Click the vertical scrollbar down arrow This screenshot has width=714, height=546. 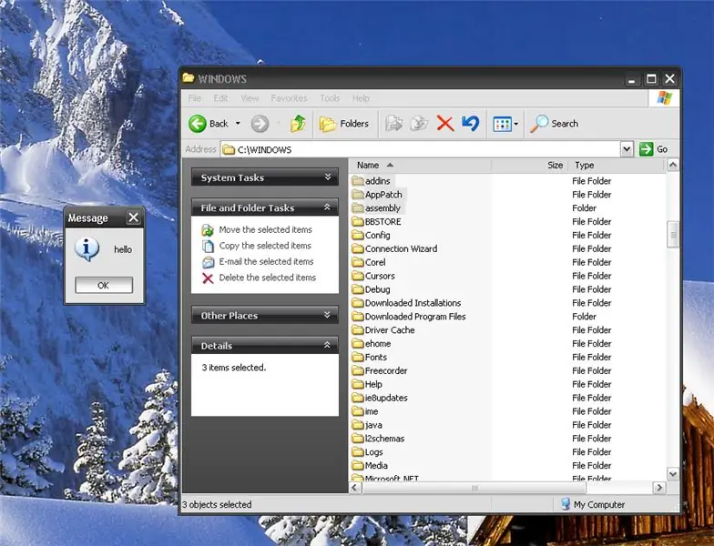(672, 474)
